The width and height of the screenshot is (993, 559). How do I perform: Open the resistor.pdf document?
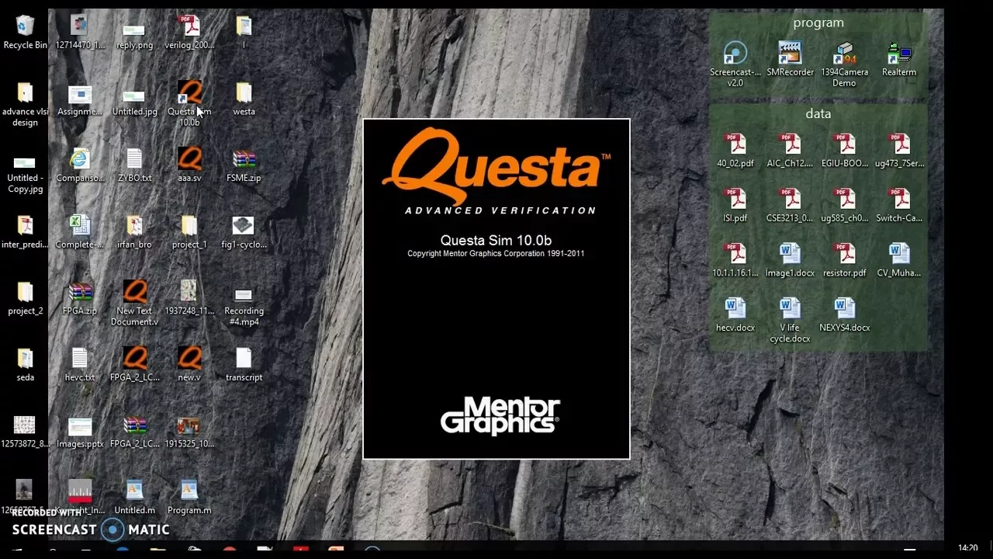tap(844, 260)
